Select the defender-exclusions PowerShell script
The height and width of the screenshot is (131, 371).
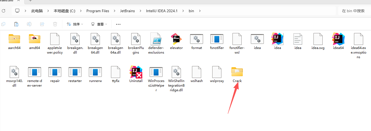coord(156,44)
